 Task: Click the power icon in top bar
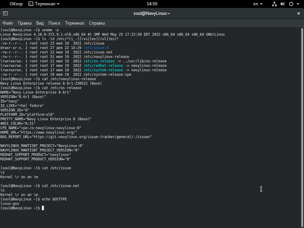point(291,4)
